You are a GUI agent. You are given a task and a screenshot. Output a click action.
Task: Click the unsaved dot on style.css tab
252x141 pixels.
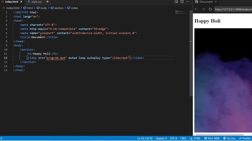(x=47, y=2)
